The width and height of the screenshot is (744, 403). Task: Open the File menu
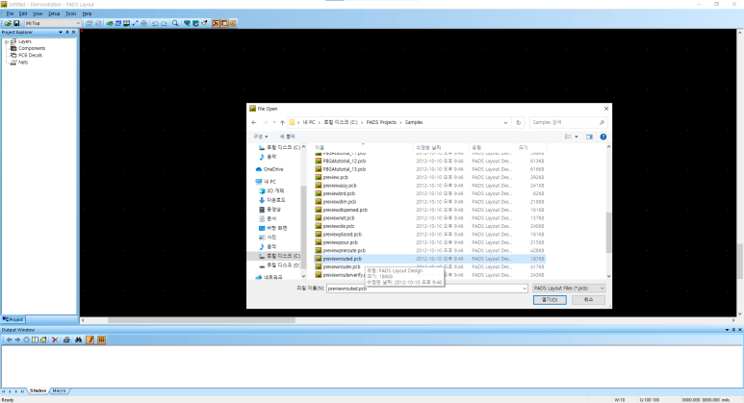pos(10,13)
